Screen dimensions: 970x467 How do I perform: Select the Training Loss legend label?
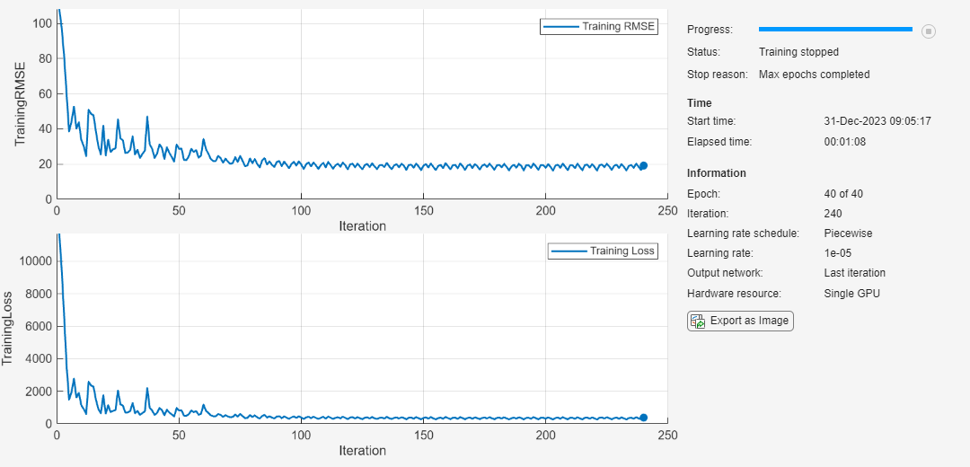click(622, 251)
